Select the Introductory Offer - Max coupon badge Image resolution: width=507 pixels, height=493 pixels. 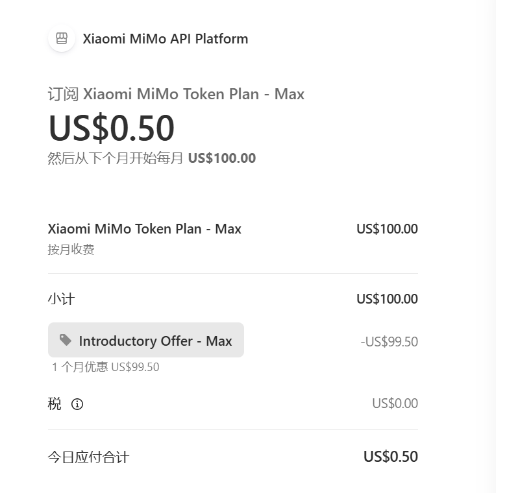pos(146,340)
